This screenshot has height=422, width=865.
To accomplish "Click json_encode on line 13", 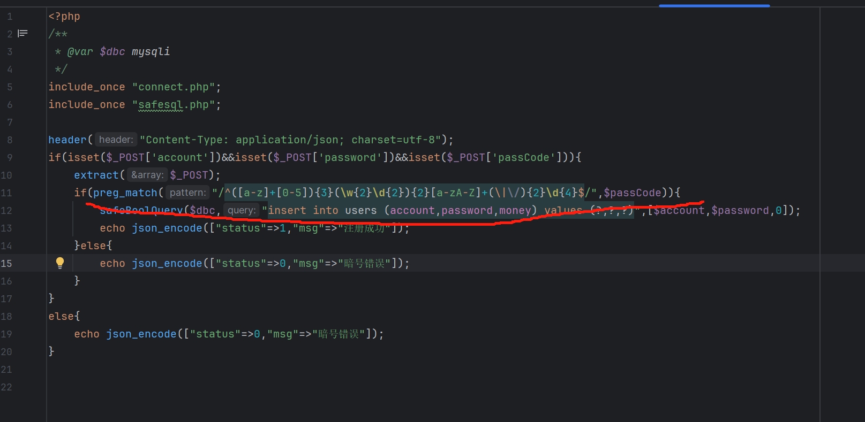I will click(x=167, y=228).
